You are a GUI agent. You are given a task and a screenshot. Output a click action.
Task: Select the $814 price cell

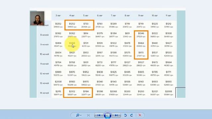coord(86,35)
